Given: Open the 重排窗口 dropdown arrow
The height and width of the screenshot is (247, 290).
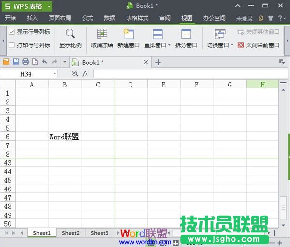Looking at the screenshot, I should [169, 45].
